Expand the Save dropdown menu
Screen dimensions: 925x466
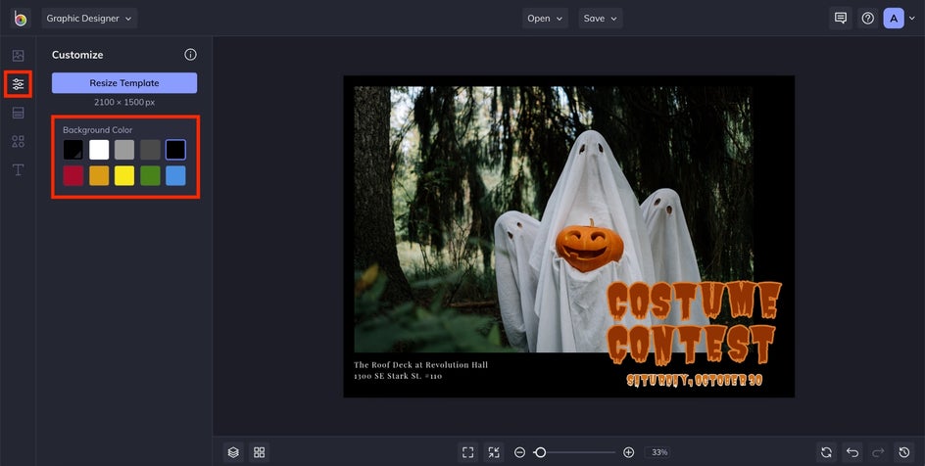coord(600,18)
